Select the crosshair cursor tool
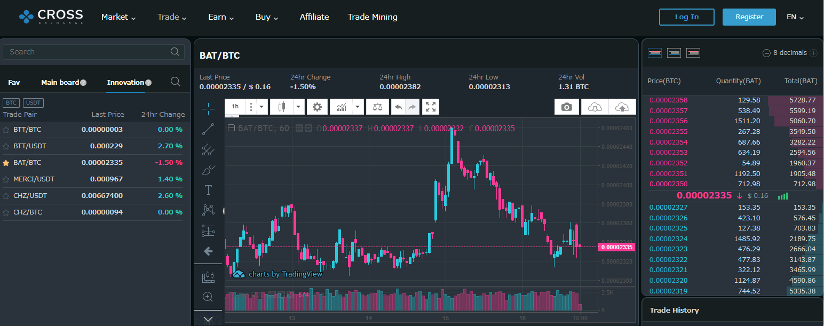The height and width of the screenshot is (326, 824). 208,108
